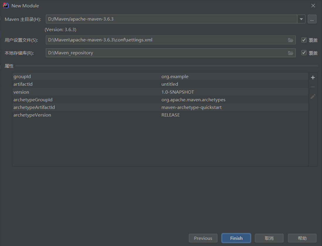The height and width of the screenshot is (246, 322).
Task: Toggle override checkbox for user settings file
Action: 304,40
